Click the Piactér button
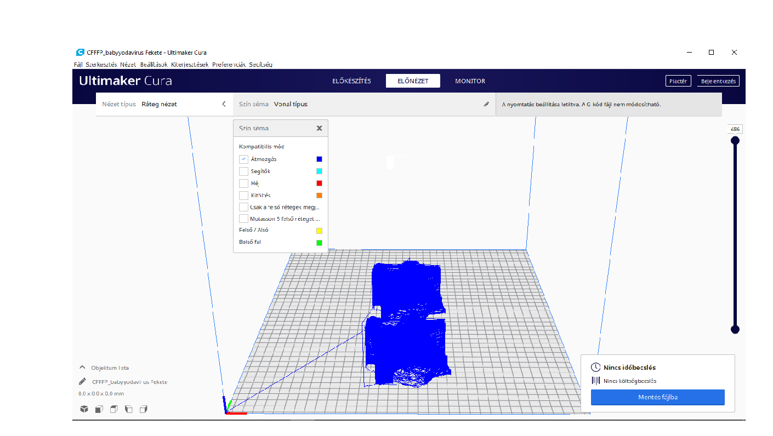Screen dimensions: 773x436 pyautogui.click(x=678, y=81)
